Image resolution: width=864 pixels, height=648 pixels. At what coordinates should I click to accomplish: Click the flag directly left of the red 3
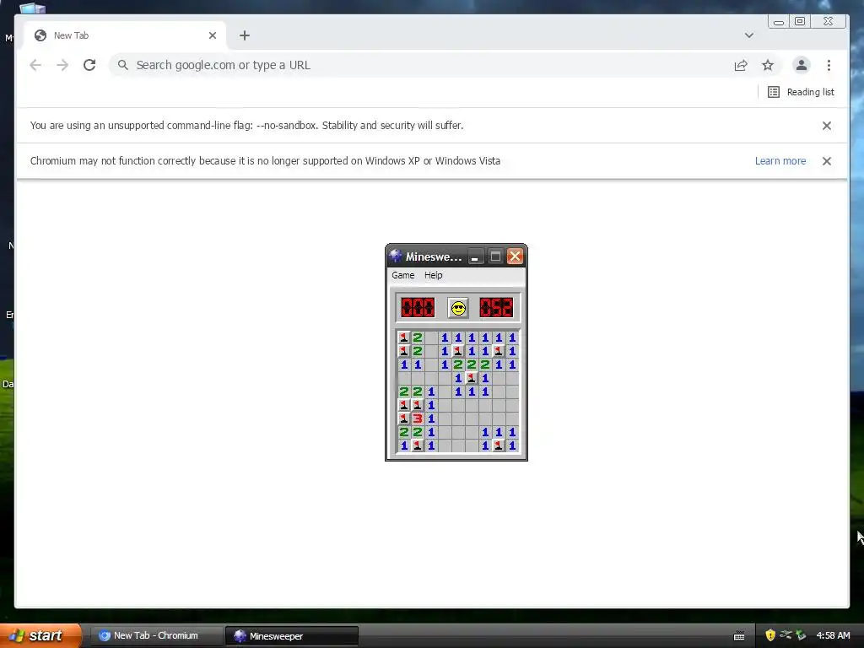(x=404, y=418)
